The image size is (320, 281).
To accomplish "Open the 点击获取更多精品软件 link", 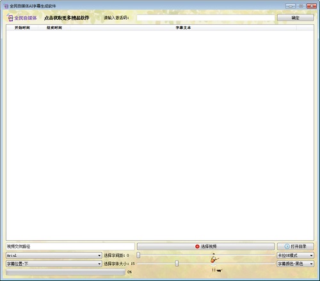I will click(x=67, y=18).
